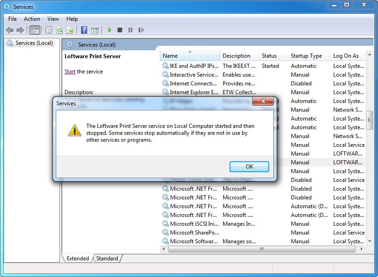Click the gear icon of IKE and AuthIP row
The image size is (378, 277).
[165, 66]
